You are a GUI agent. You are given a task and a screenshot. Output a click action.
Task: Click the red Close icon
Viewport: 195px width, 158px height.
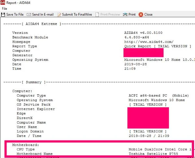point(141,15)
